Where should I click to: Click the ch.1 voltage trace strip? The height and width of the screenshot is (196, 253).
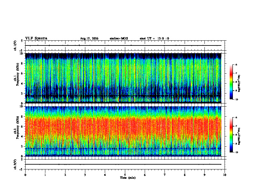(125, 45)
